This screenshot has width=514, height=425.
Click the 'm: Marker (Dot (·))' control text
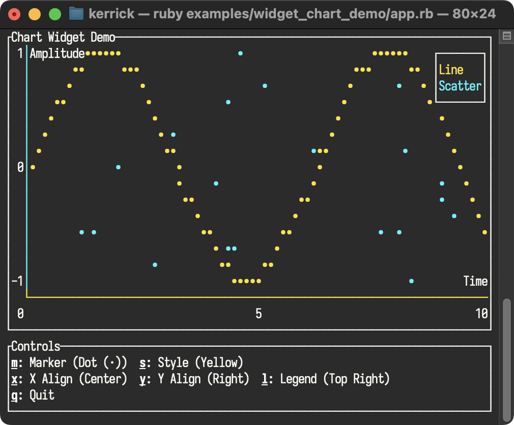click(x=69, y=363)
